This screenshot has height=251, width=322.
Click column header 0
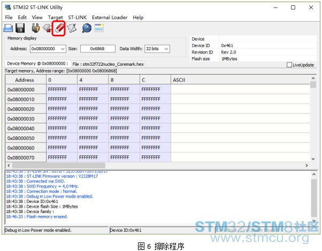coord(62,80)
